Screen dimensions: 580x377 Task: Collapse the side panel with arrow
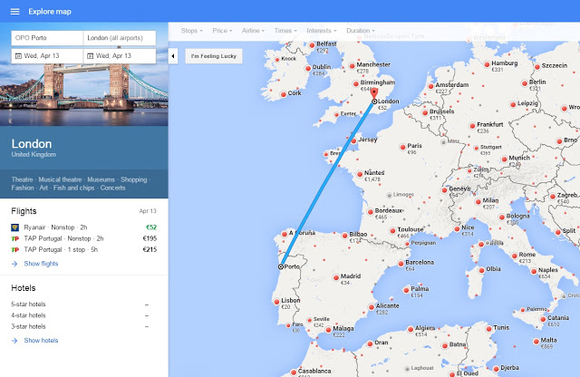click(x=173, y=56)
